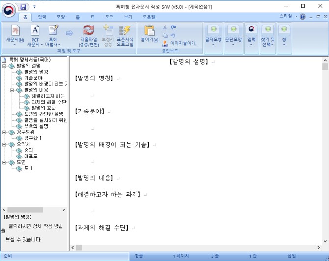Select 청구항 1 in the tree

(33, 138)
